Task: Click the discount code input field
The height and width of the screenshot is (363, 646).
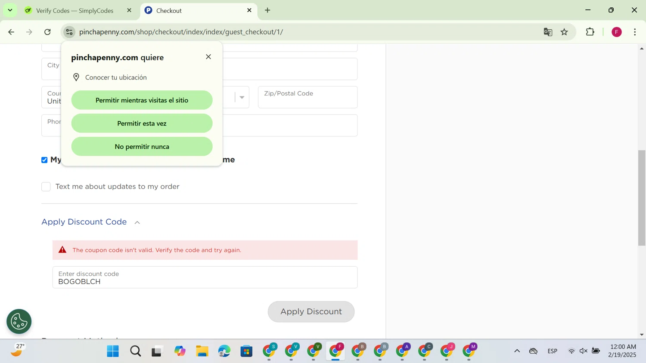Action: pyautogui.click(x=205, y=277)
